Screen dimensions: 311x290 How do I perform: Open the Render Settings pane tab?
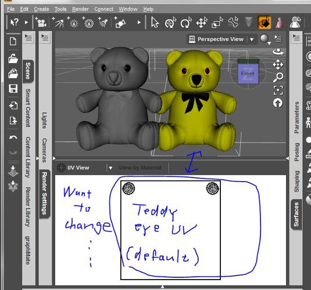point(44,194)
